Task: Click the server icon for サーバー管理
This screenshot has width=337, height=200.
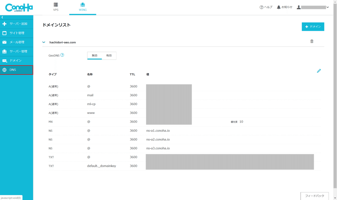Action: coord(4,51)
